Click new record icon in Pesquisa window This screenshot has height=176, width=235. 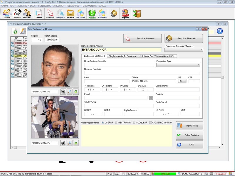14,31
